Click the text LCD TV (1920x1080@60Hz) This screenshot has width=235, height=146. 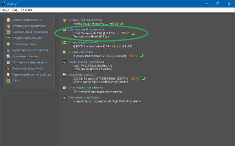93,66
